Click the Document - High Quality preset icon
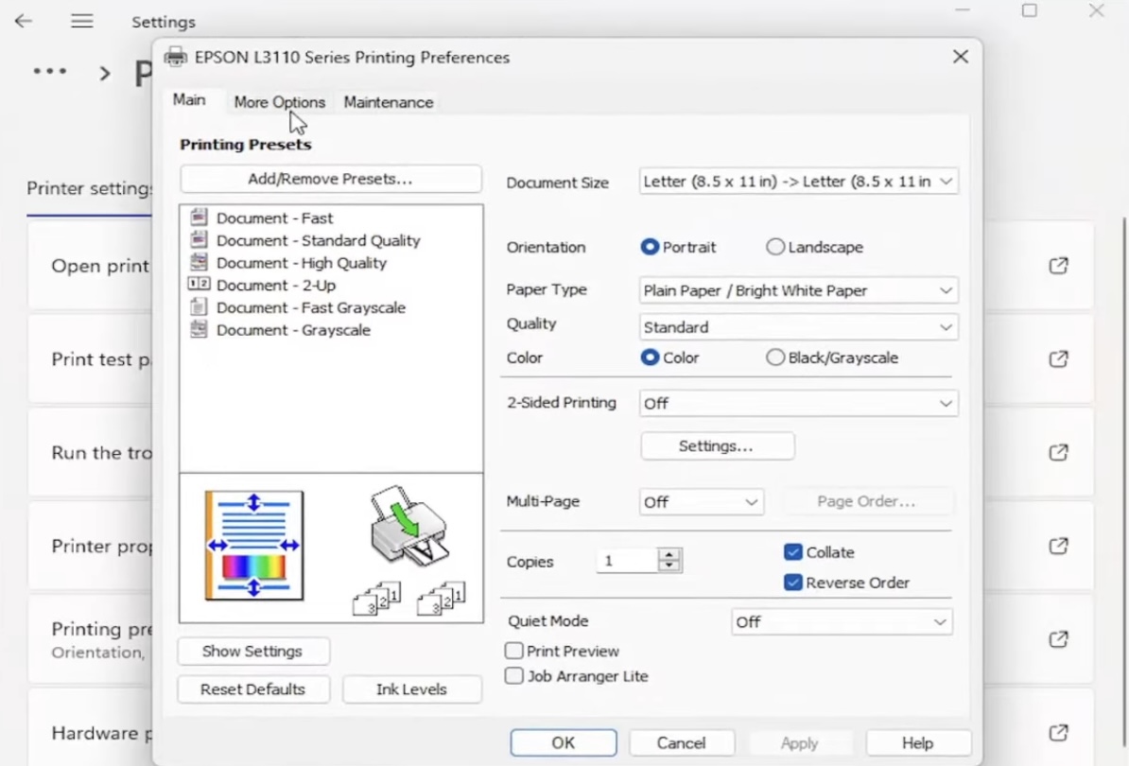The height and width of the screenshot is (766, 1129). (x=199, y=262)
